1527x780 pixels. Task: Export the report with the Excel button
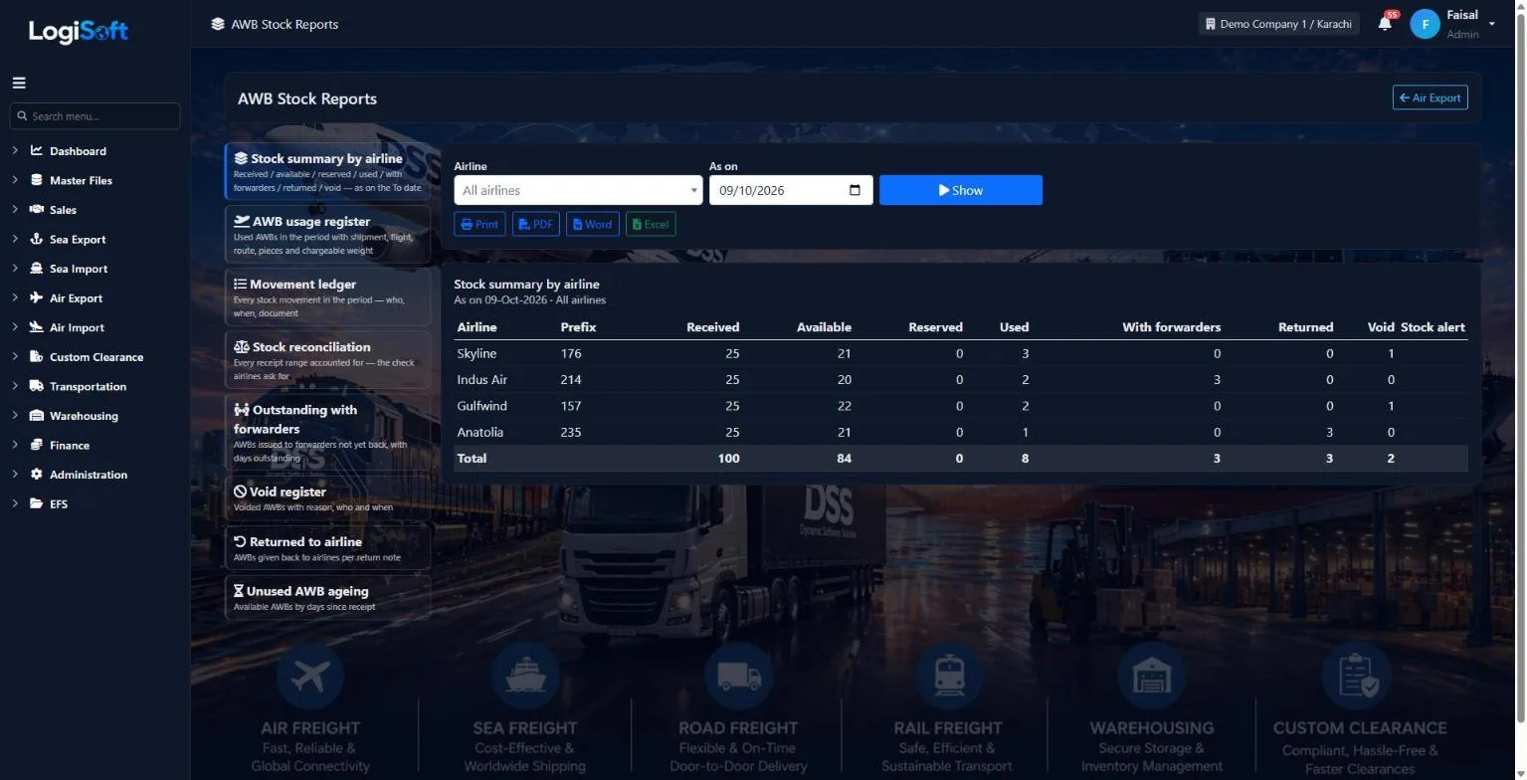click(651, 224)
